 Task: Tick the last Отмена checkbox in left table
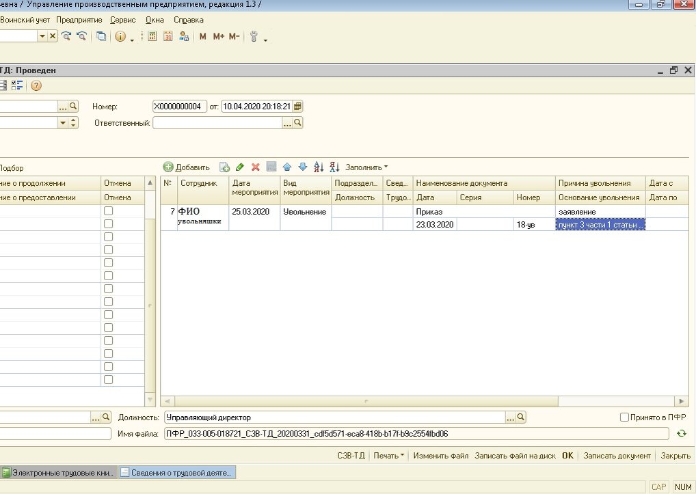(x=108, y=380)
